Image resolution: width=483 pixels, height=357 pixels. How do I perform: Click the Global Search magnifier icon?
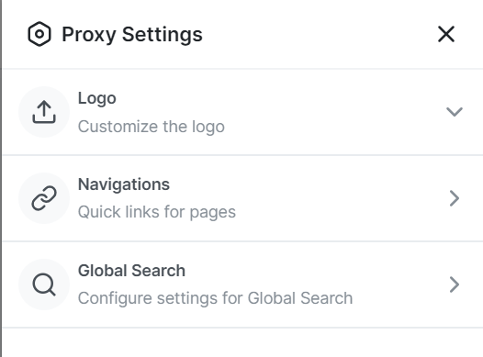(x=44, y=284)
